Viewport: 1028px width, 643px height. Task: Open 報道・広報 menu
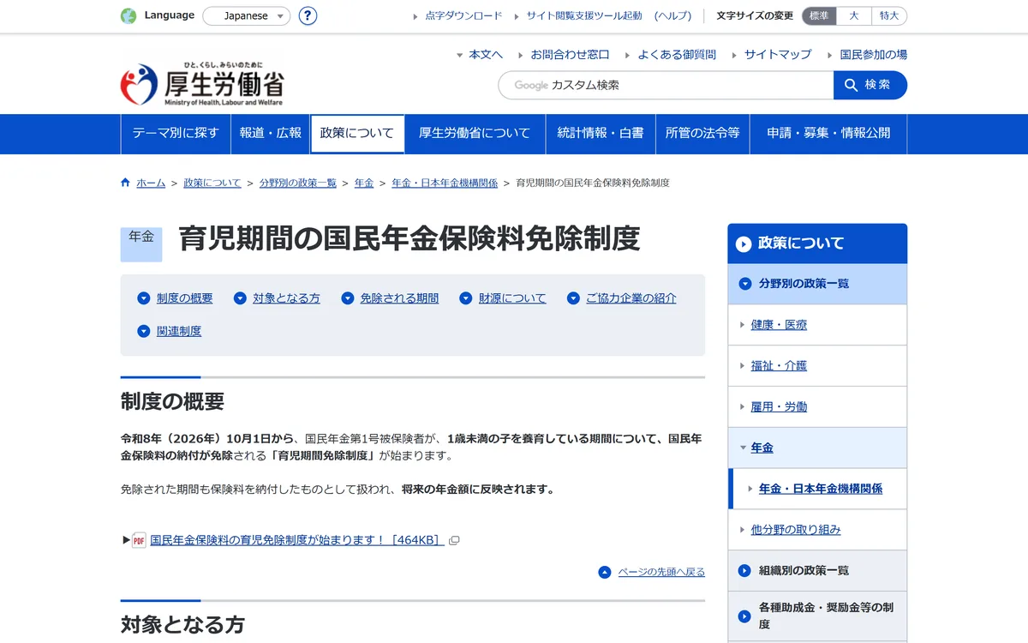[271, 133]
